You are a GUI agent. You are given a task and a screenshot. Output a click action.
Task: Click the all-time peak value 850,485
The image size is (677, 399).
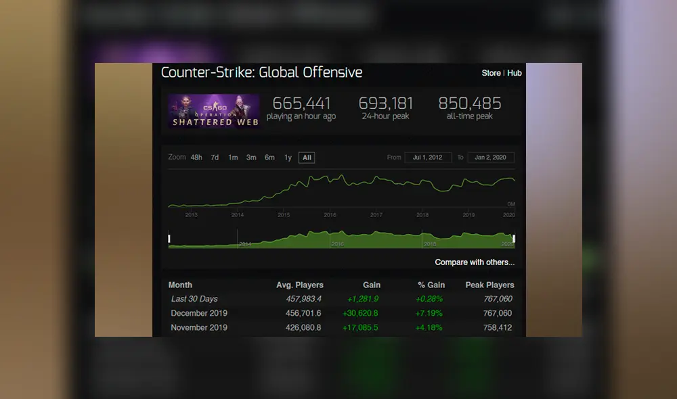[x=469, y=103]
